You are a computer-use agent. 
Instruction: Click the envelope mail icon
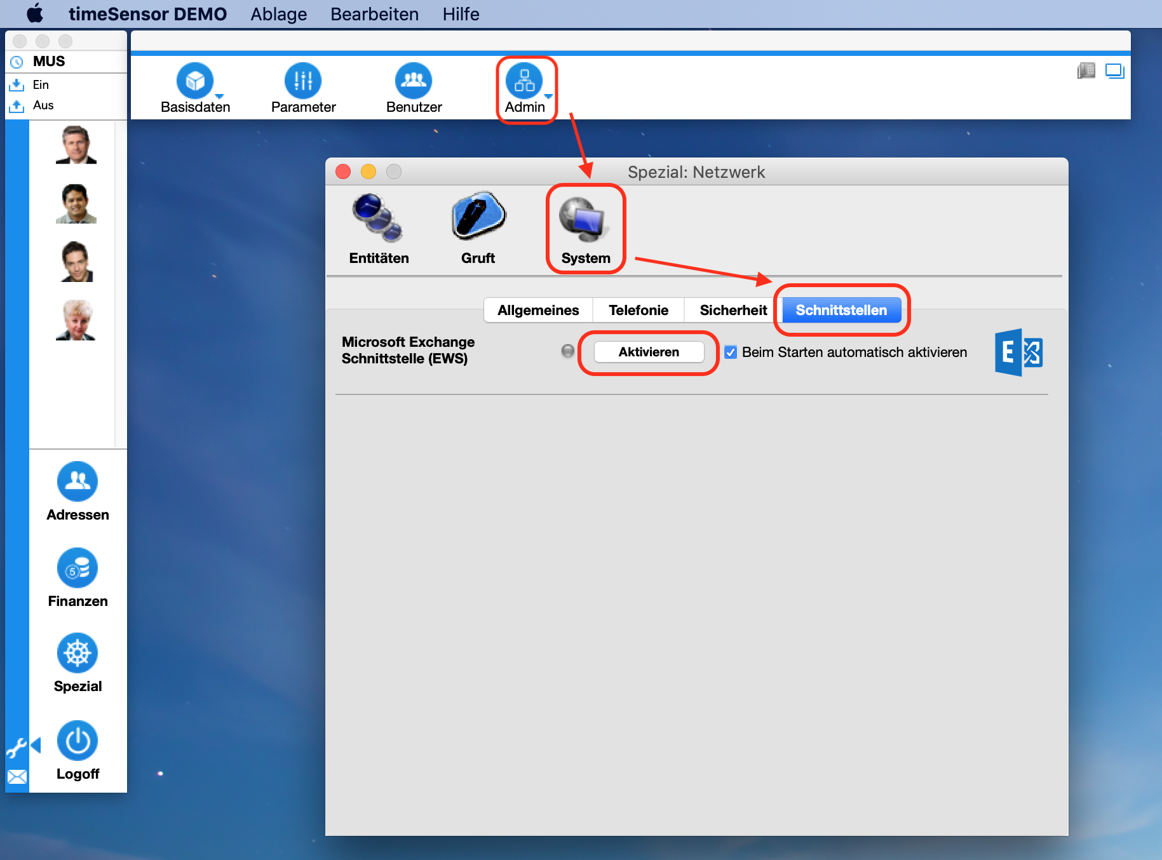pyautogui.click(x=17, y=776)
